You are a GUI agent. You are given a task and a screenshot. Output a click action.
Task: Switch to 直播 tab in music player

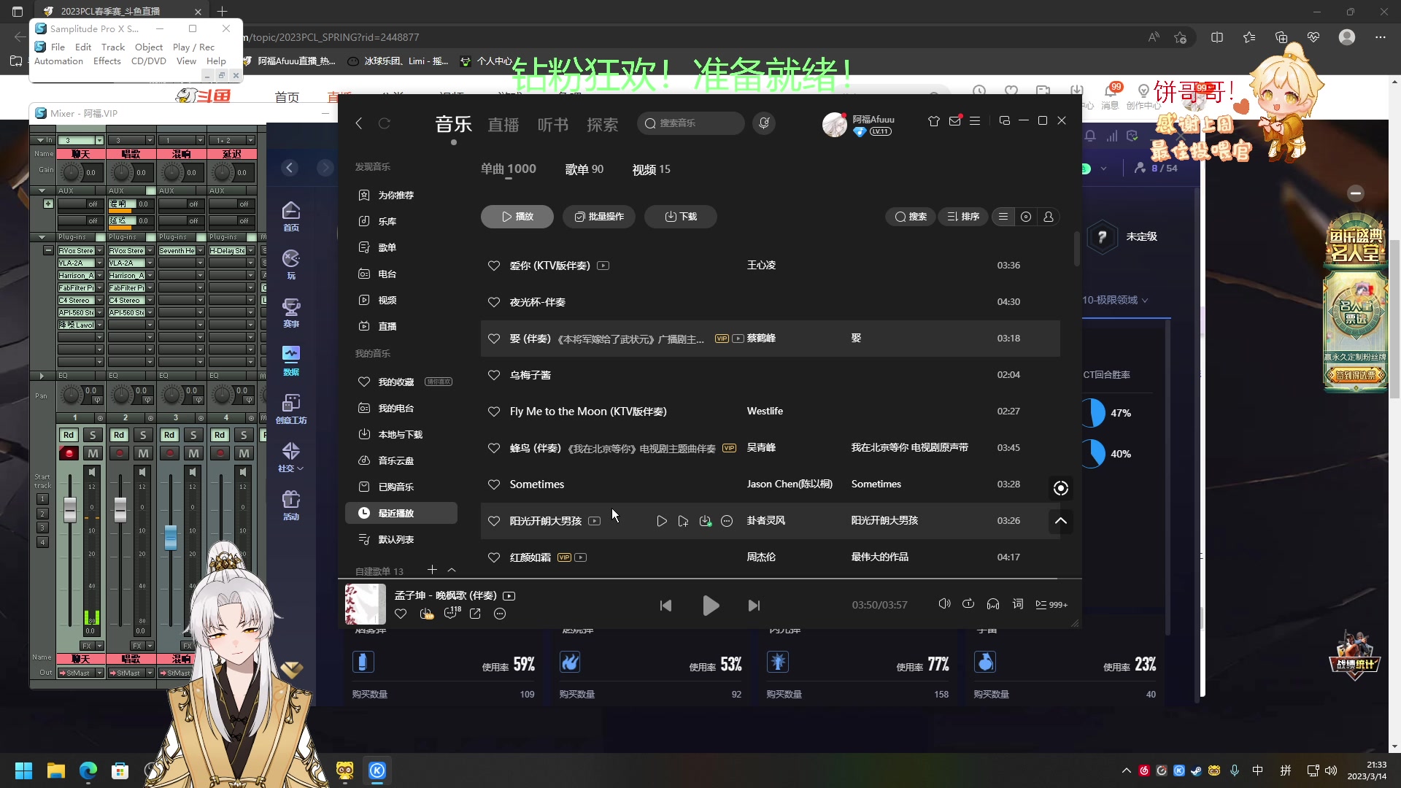[x=503, y=125]
